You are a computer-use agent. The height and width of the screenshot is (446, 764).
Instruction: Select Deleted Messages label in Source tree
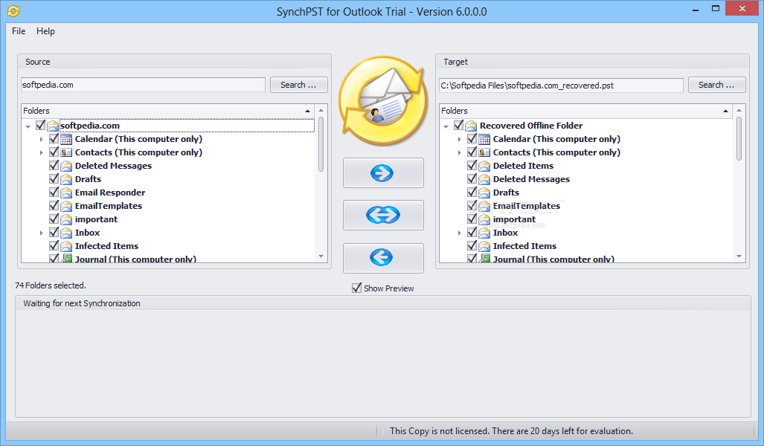[x=114, y=166]
